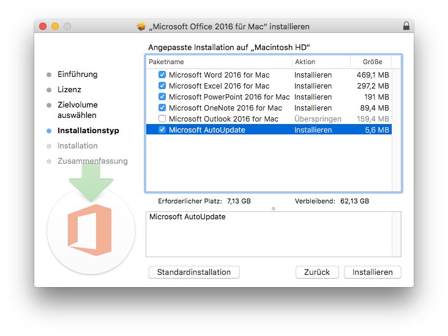Viewport: 448px width, 336px height.
Task: Click Installieren action in Excel row
Action: [313, 86]
